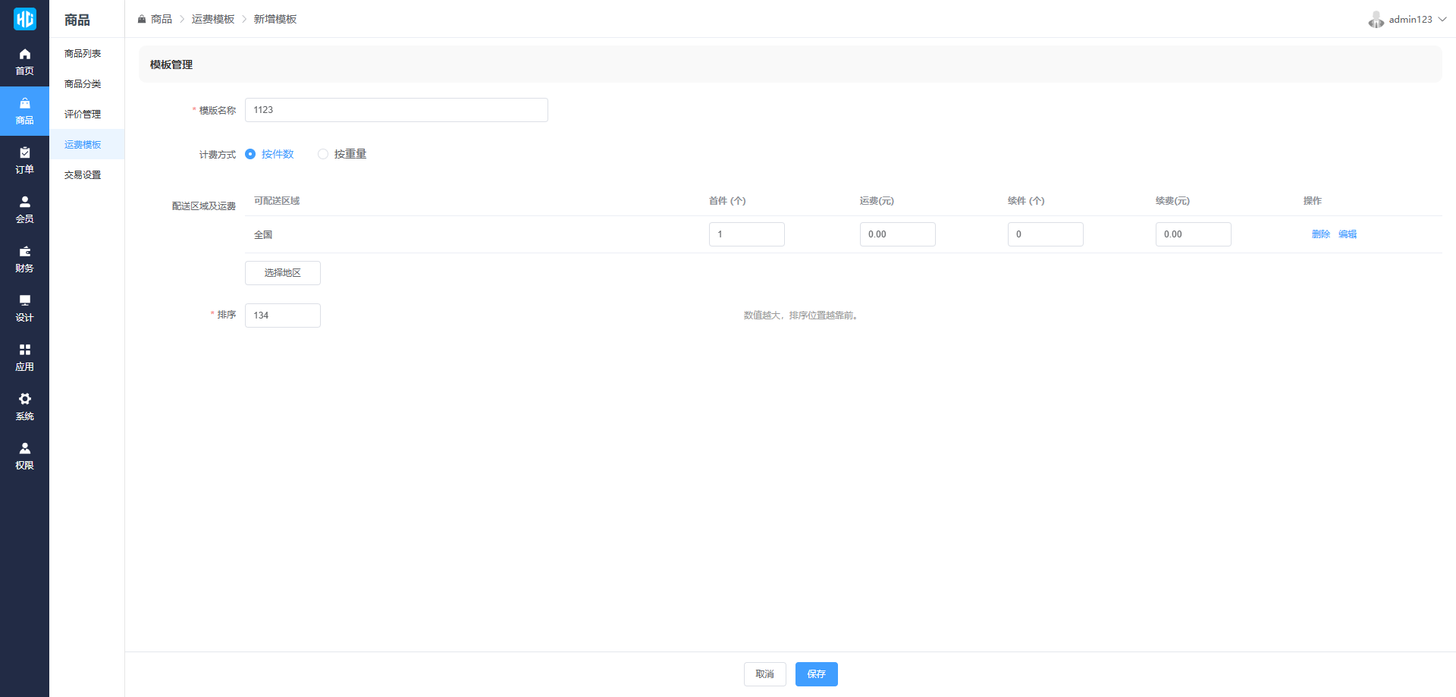Go to 运费模板 in the breadcrumb

click(213, 19)
